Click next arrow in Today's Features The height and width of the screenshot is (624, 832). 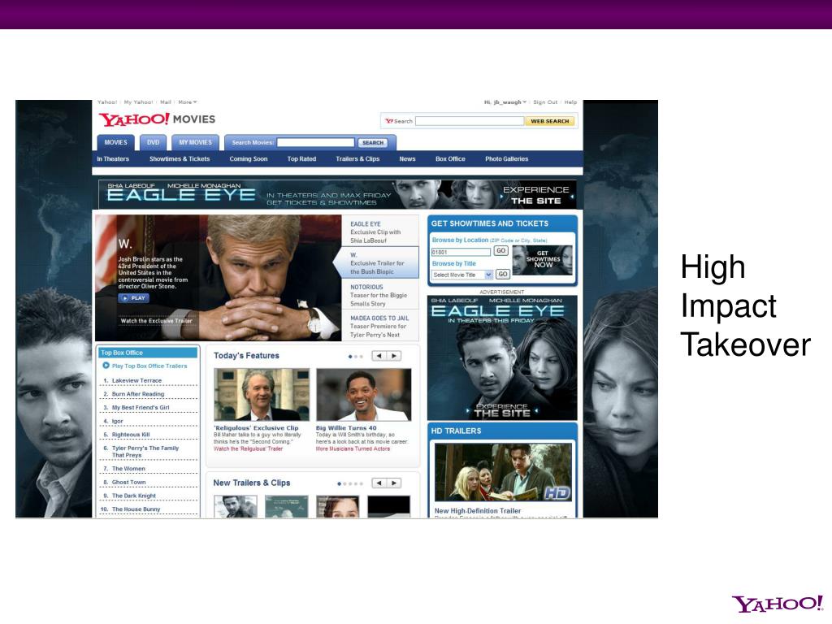tap(394, 356)
